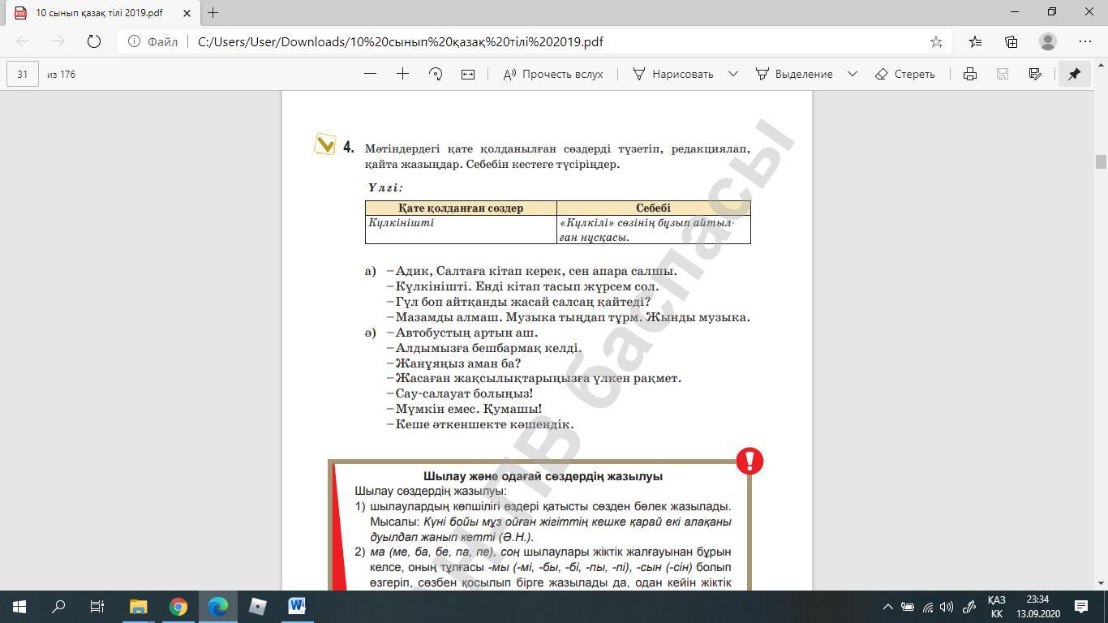Go back in browser history
Image resolution: width=1108 pixels, height=623 pixels.
click(x=23, y=41)
